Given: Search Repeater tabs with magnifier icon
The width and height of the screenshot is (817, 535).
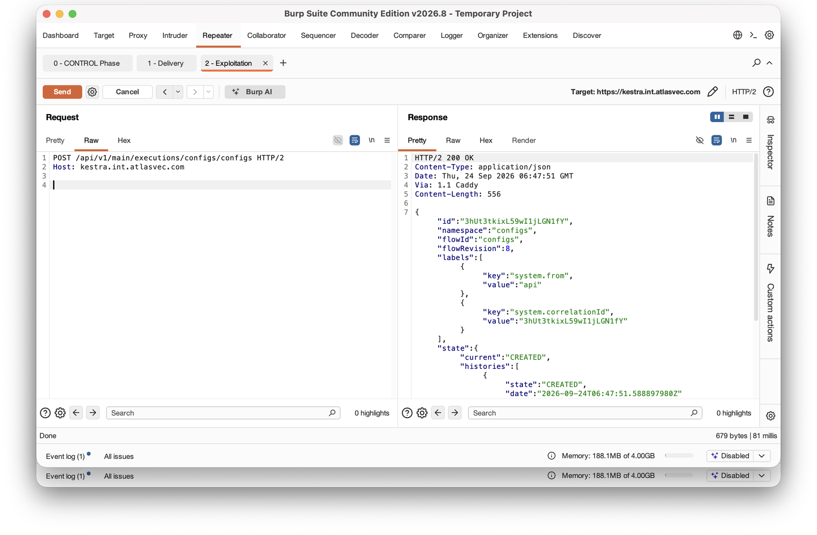Looking at the screenshot, I should point(756,63).
